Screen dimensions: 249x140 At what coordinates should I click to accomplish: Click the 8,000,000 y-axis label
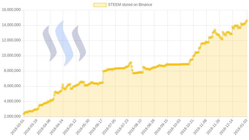point(12,71)
